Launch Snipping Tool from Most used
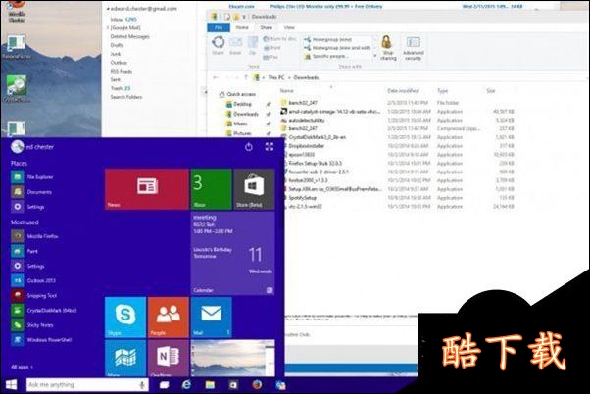The width and height of the screenshot is (590, 394). [34, 295]
